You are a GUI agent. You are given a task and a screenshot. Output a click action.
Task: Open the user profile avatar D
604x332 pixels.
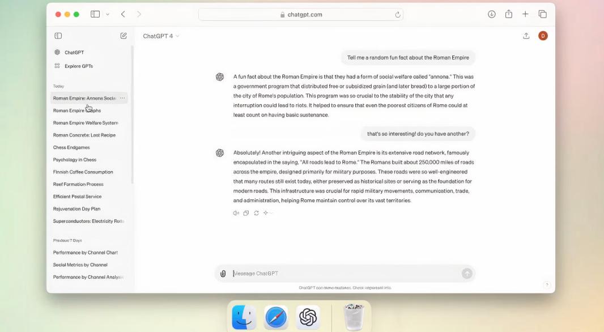(543, 36)
